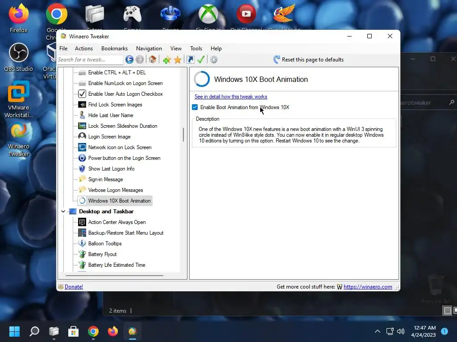Viewport: 457px width, 342px height.
Task: Open File Explorer from taskbar
Action: [x=54, y=331]
